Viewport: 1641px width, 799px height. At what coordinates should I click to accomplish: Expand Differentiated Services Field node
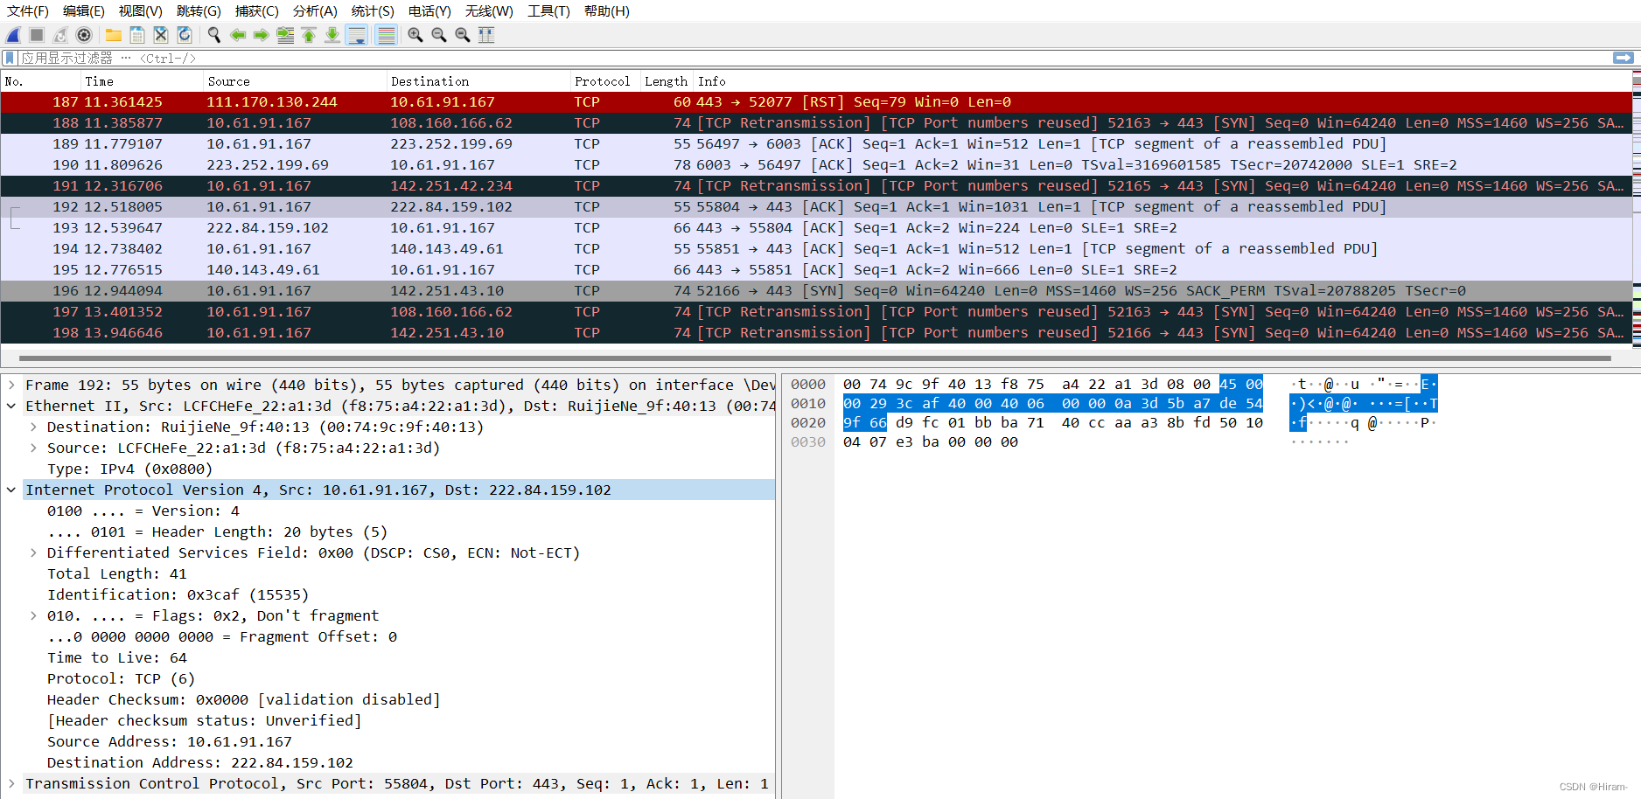(33, 552)
